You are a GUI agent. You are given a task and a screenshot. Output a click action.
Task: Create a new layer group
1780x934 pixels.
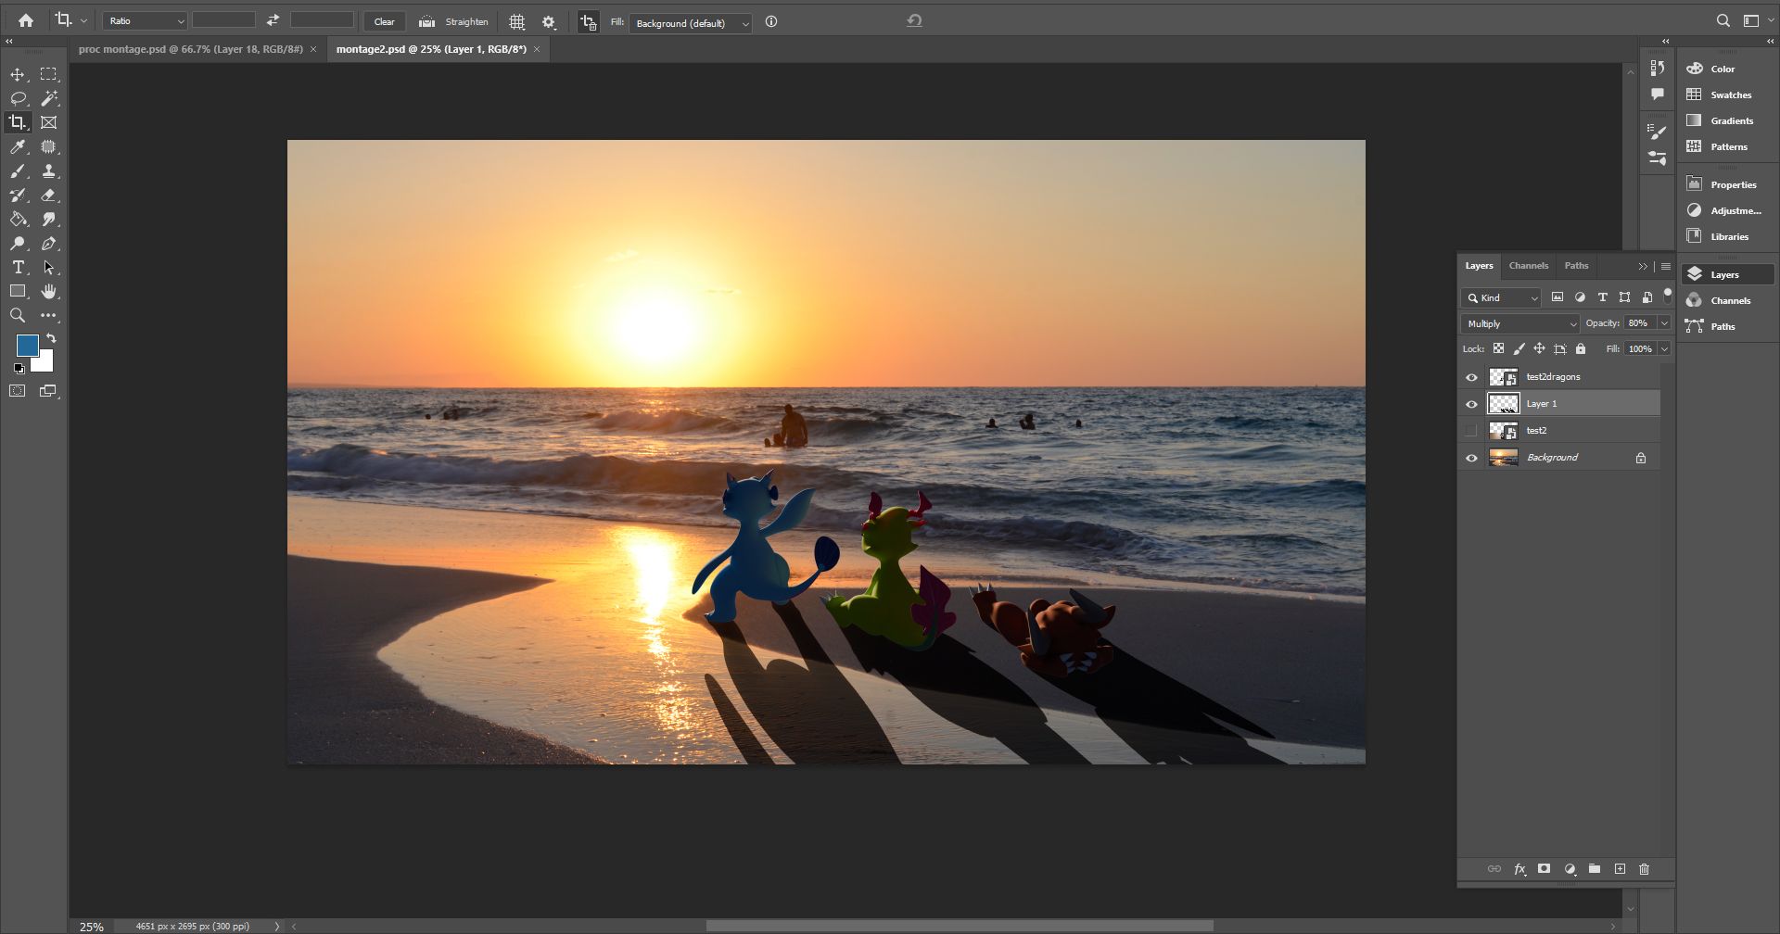(1595, 869)
